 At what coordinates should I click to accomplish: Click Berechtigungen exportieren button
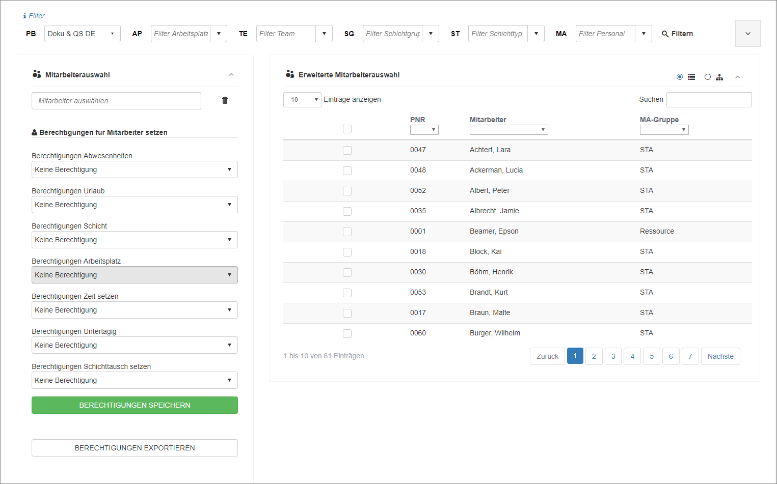(135, 448)
